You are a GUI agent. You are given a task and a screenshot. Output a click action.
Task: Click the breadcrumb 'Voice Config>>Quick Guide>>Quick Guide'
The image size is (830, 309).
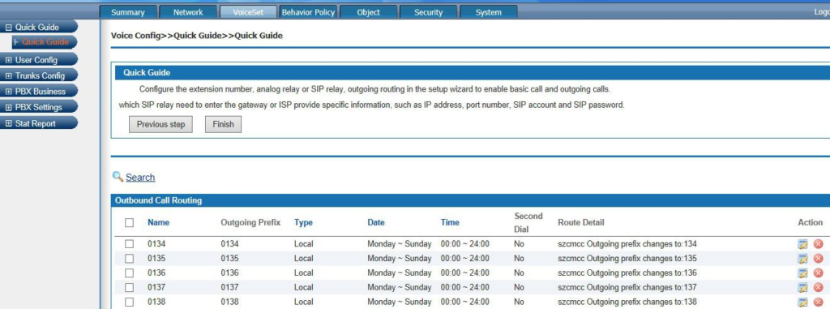197,36
